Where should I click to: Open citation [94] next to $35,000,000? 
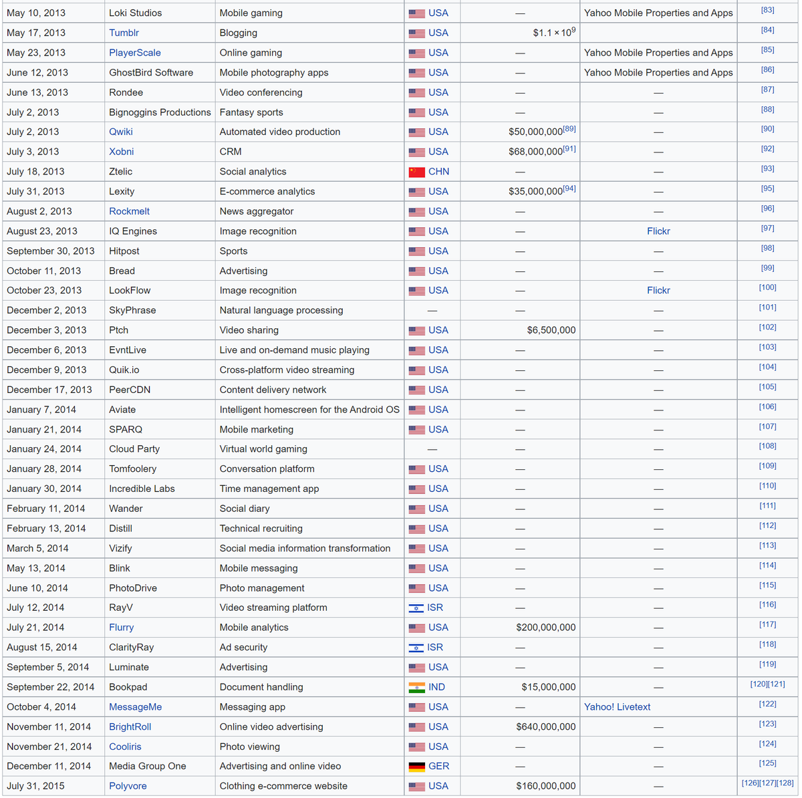[569, 188]
